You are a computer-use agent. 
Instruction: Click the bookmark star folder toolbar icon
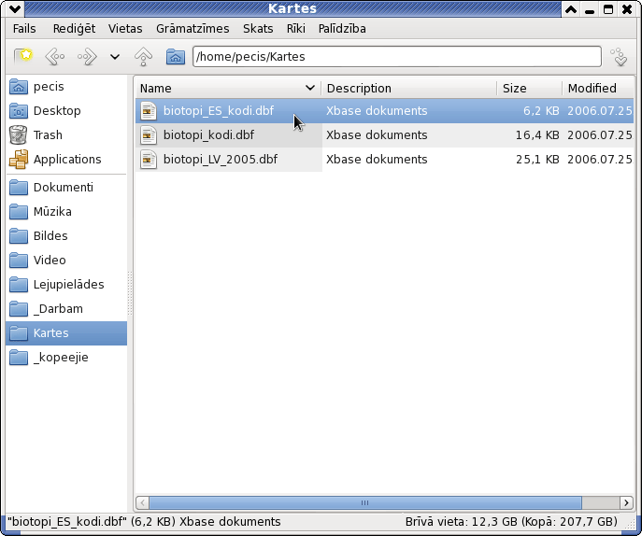point(23,56)
